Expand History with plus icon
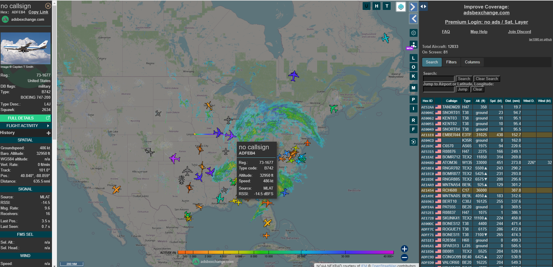 point(48,133)
